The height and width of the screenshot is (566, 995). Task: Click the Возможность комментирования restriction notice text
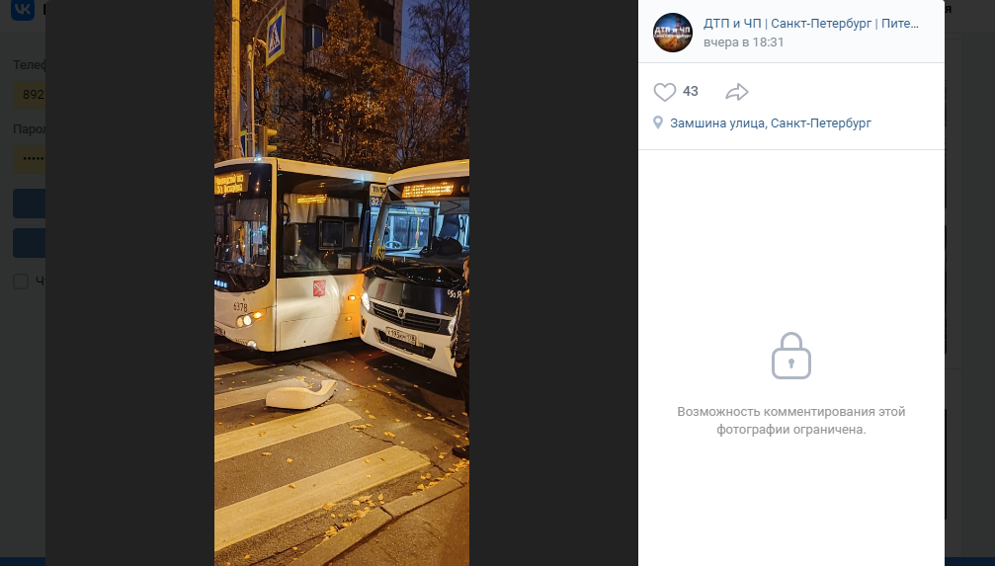[x=791, y=420]
